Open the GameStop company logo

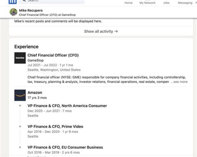20,58
